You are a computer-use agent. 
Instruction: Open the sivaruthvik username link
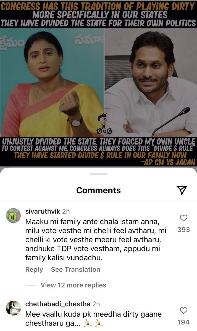43,212
